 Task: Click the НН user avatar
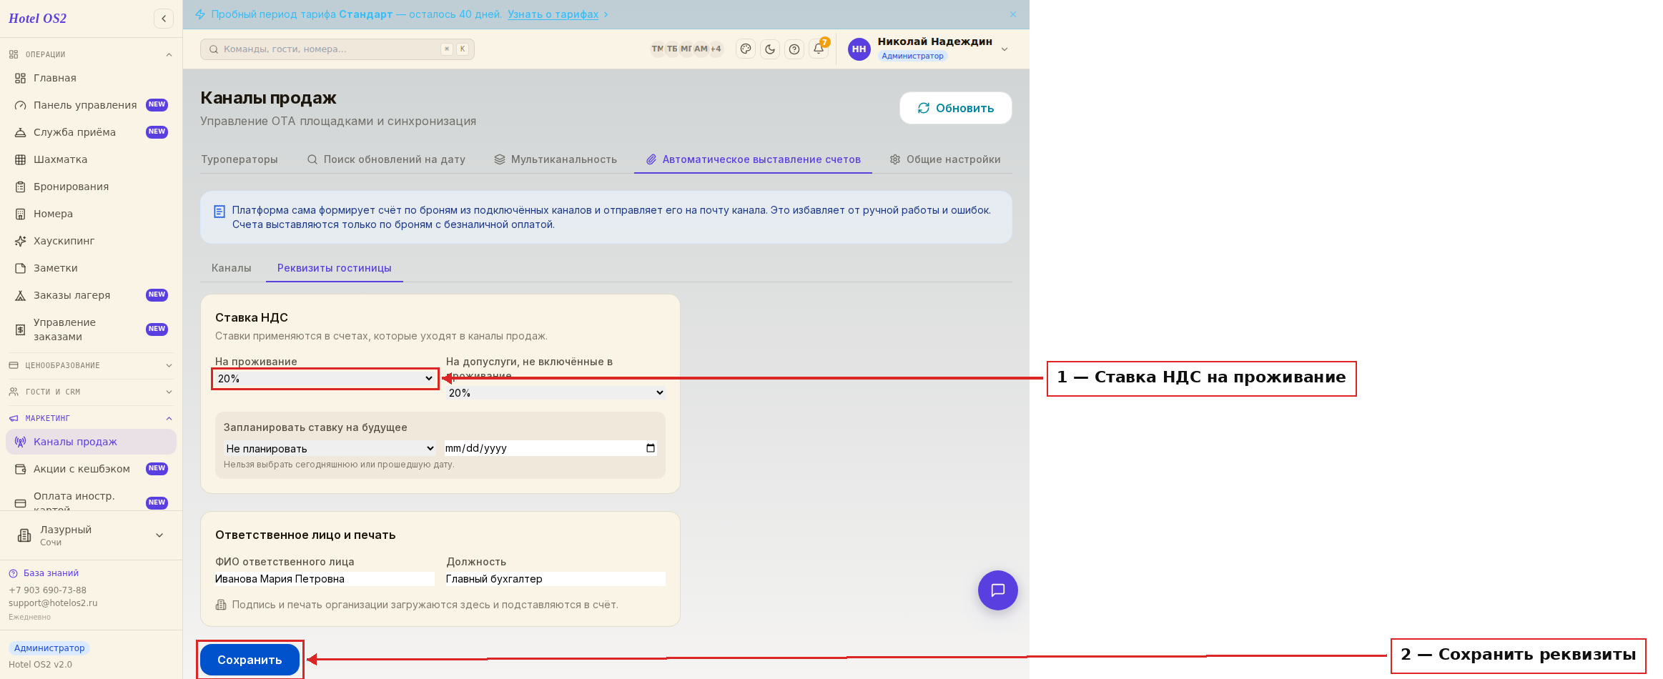(859, 49)
